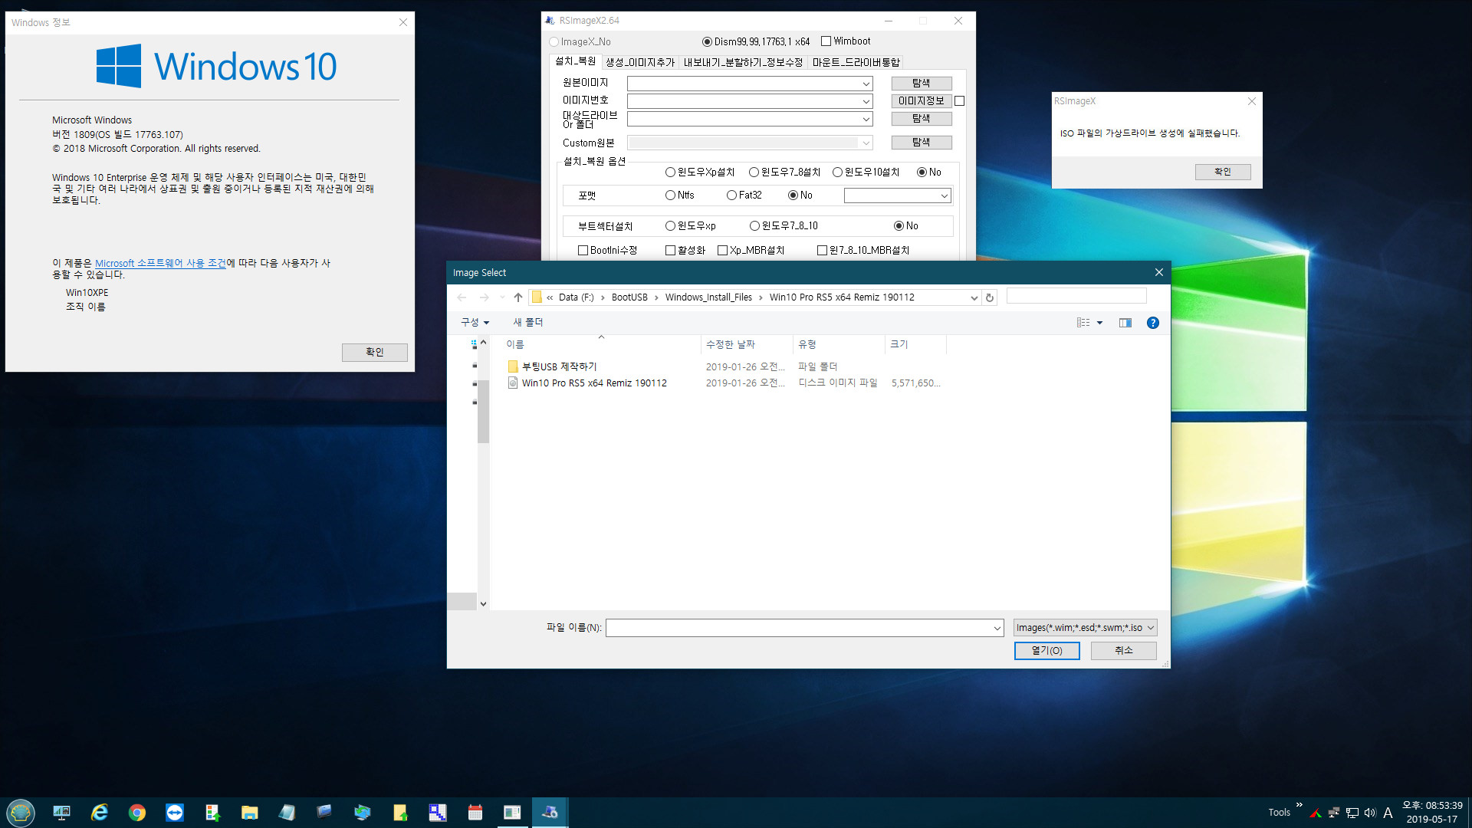Image resolution: width=1472 pixels, height=828 pixels.
Task: Open Help in the Image Select dialog
Action: [x=1153, y=323]
